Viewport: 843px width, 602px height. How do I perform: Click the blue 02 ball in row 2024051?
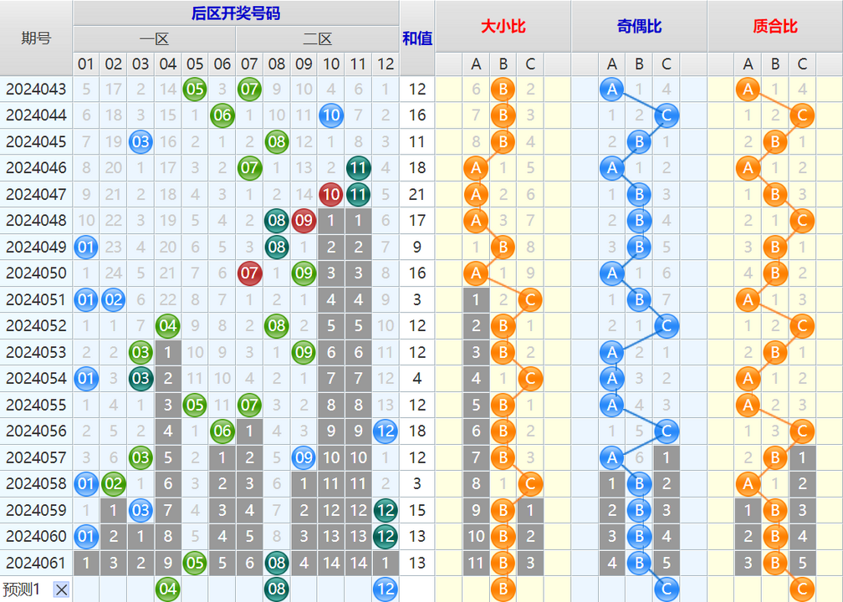[x=114, y=299]
